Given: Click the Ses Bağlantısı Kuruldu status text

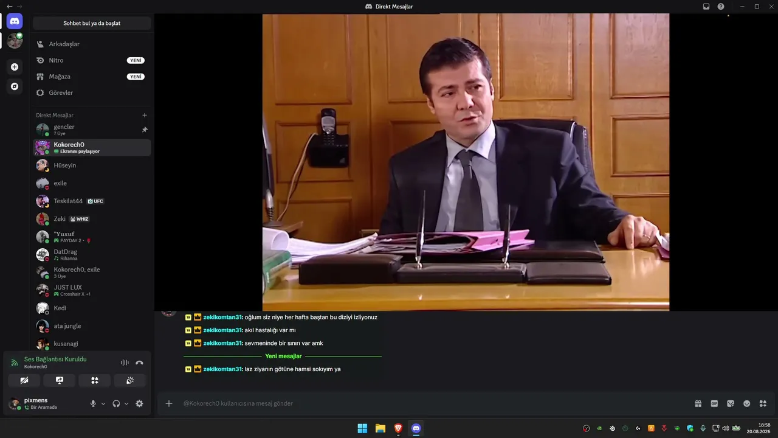Looking at the screenshot, I should point(55,359).
